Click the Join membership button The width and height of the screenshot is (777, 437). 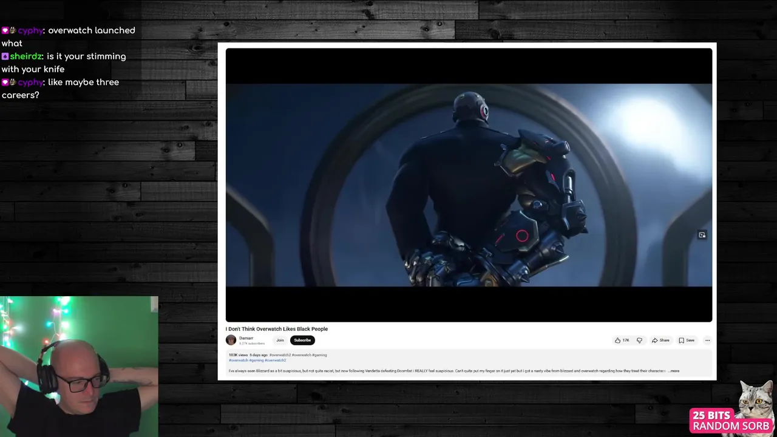(x=280, y=340)
